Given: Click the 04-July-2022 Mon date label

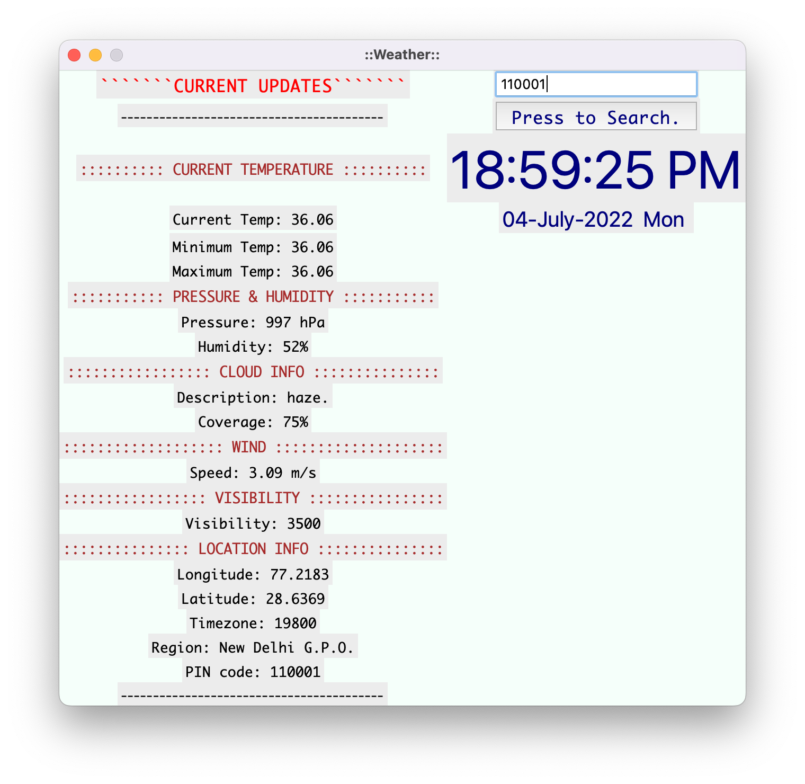Looking at the screenshot, I should (596, 219).
